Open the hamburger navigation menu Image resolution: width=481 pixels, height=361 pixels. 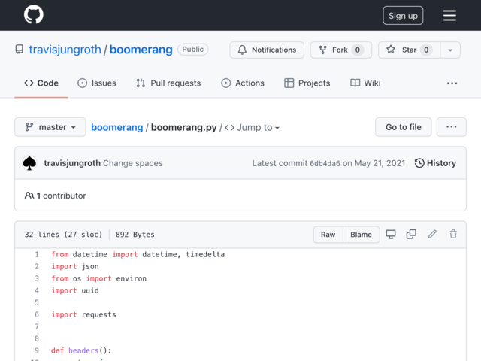[449, 15]
